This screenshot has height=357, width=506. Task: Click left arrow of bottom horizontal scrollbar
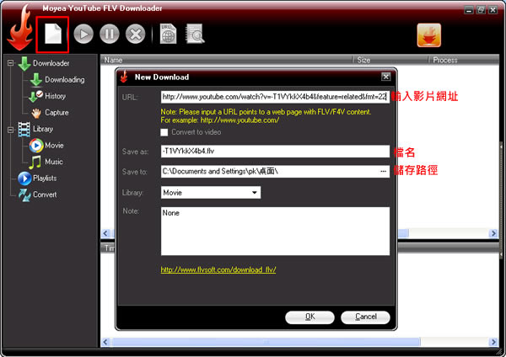pos(105,342)
